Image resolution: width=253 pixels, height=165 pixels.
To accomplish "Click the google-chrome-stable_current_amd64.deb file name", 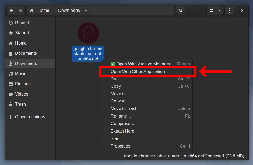I will click(x=89, y=54).
